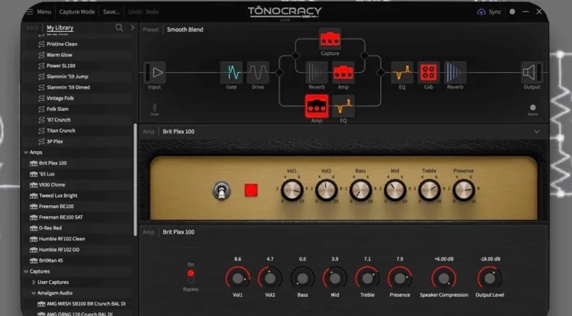Click the mixer diamond node before EQ
Screen dimensions: 572x316
pos(380,72)
